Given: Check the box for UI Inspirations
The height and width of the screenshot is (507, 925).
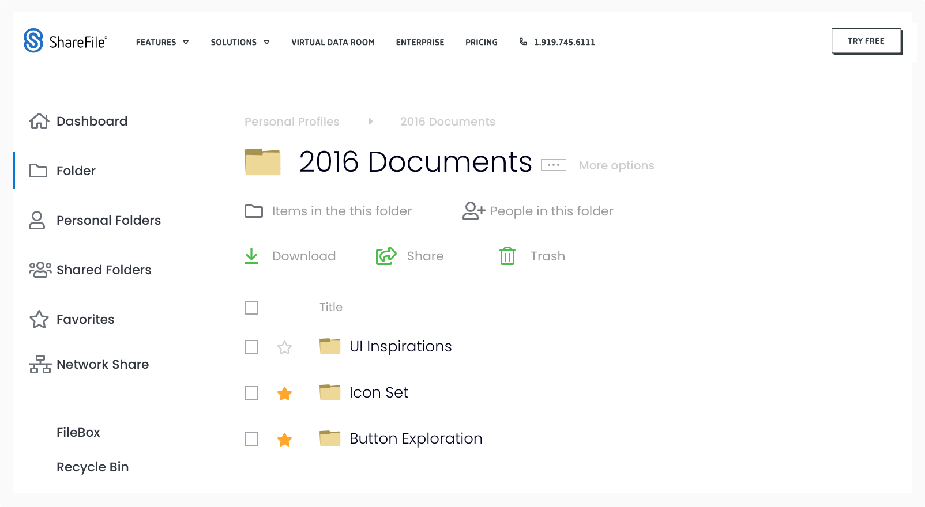Looking at the screenshot, I should (x=251, y=347).
